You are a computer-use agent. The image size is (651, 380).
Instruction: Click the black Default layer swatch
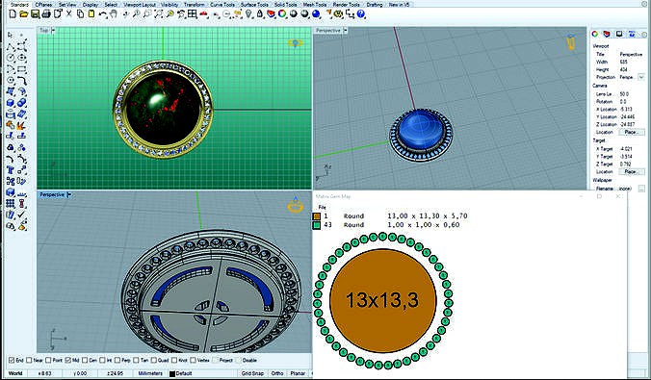172,373
